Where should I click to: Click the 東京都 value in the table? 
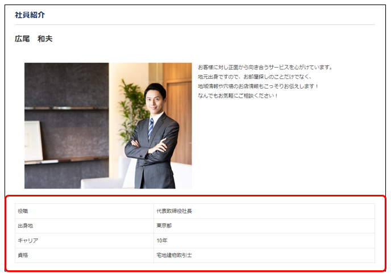coord(164,226)
